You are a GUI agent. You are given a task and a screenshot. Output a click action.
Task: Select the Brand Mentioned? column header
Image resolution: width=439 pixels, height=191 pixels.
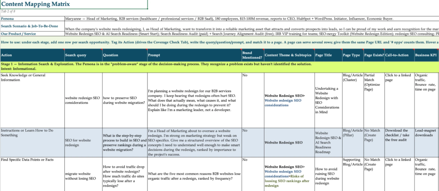[x=253, y=55]
